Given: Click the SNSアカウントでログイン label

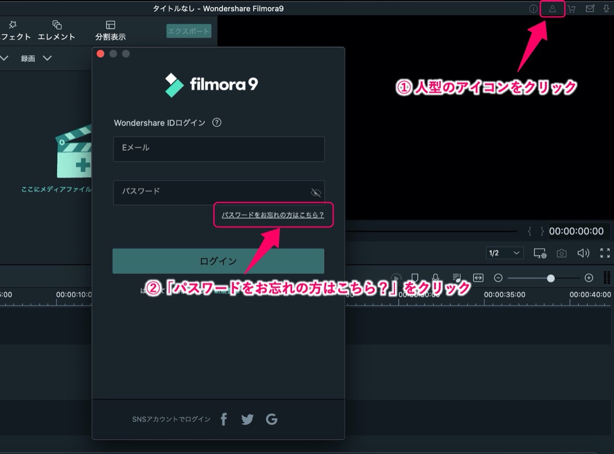Looking at the screenshot, I should [171, 419].
